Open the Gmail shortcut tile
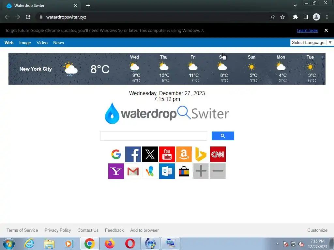Screen dimensions: 334x250 point(133,171)
